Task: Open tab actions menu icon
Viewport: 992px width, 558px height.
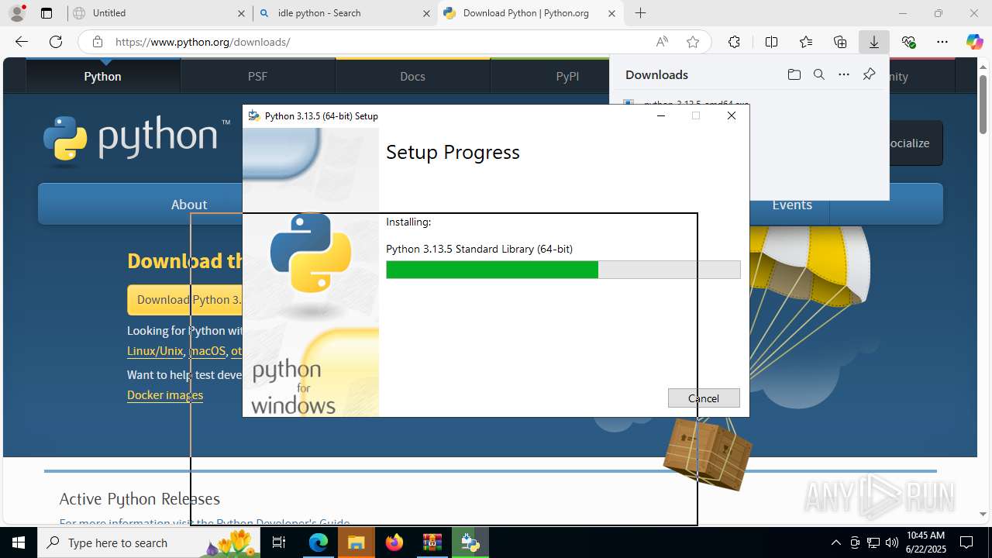Action: [x=46, y=13]
